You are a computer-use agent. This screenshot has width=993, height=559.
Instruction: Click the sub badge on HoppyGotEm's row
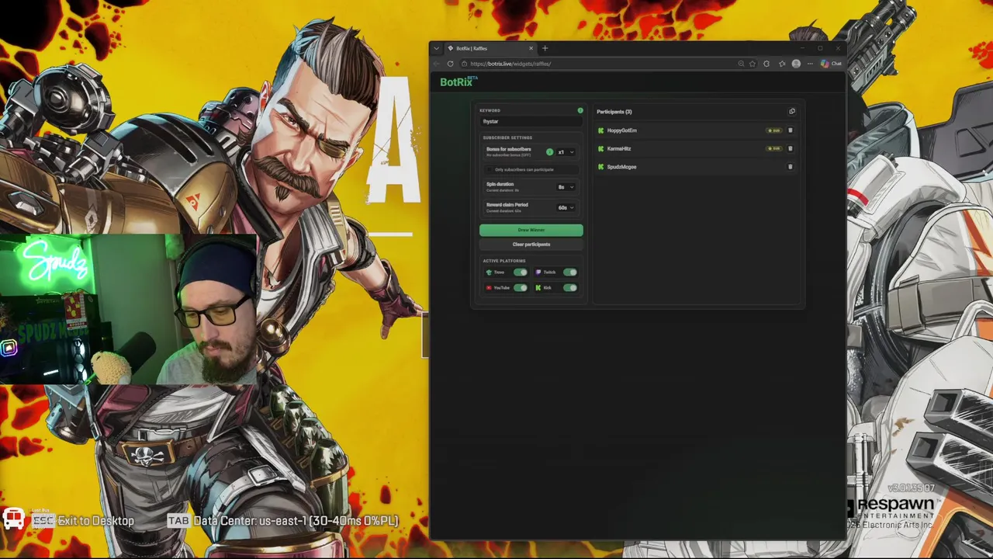773,130
